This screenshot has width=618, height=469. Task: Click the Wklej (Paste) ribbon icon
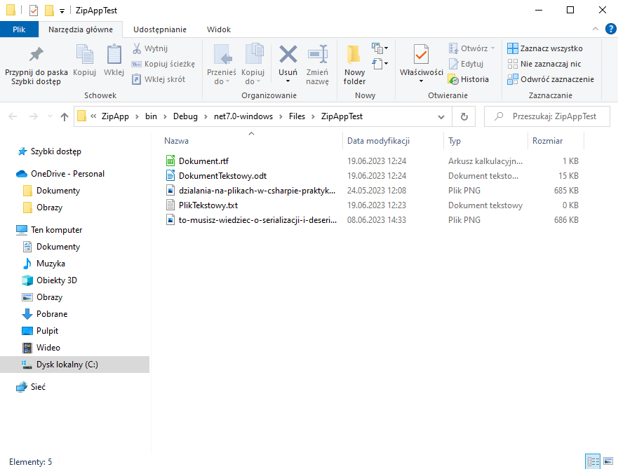coord(114,55)
